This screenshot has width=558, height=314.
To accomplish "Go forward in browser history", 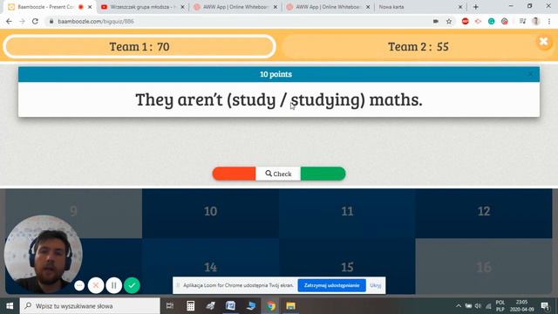I will click(x=22, y=21).
